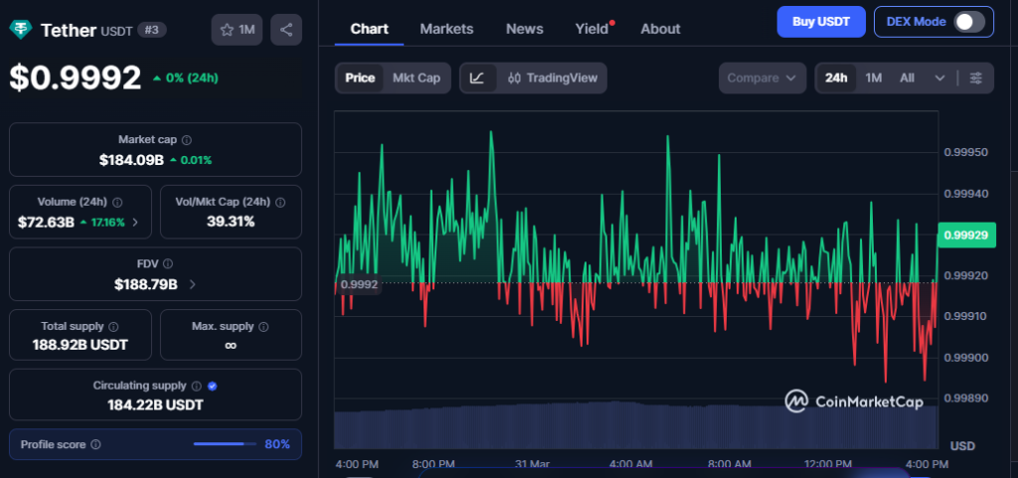Screen dimensions: 1018x478
Task: Open the Compare dropdown
Action: click(x=762, y=78)
